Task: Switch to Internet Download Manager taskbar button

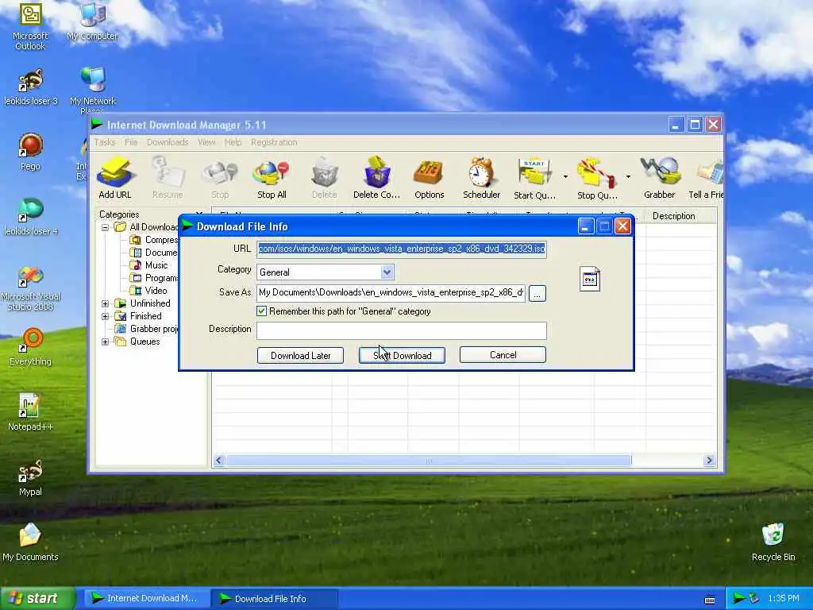Action: [145, 599]
